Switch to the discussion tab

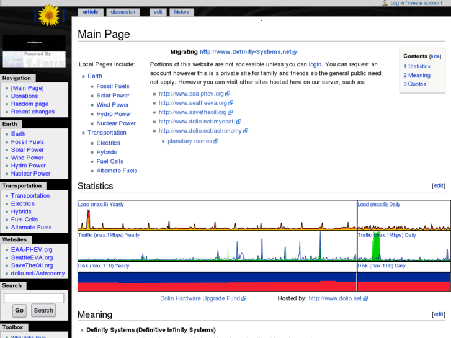pyautogui.click(x=122, y=12)
